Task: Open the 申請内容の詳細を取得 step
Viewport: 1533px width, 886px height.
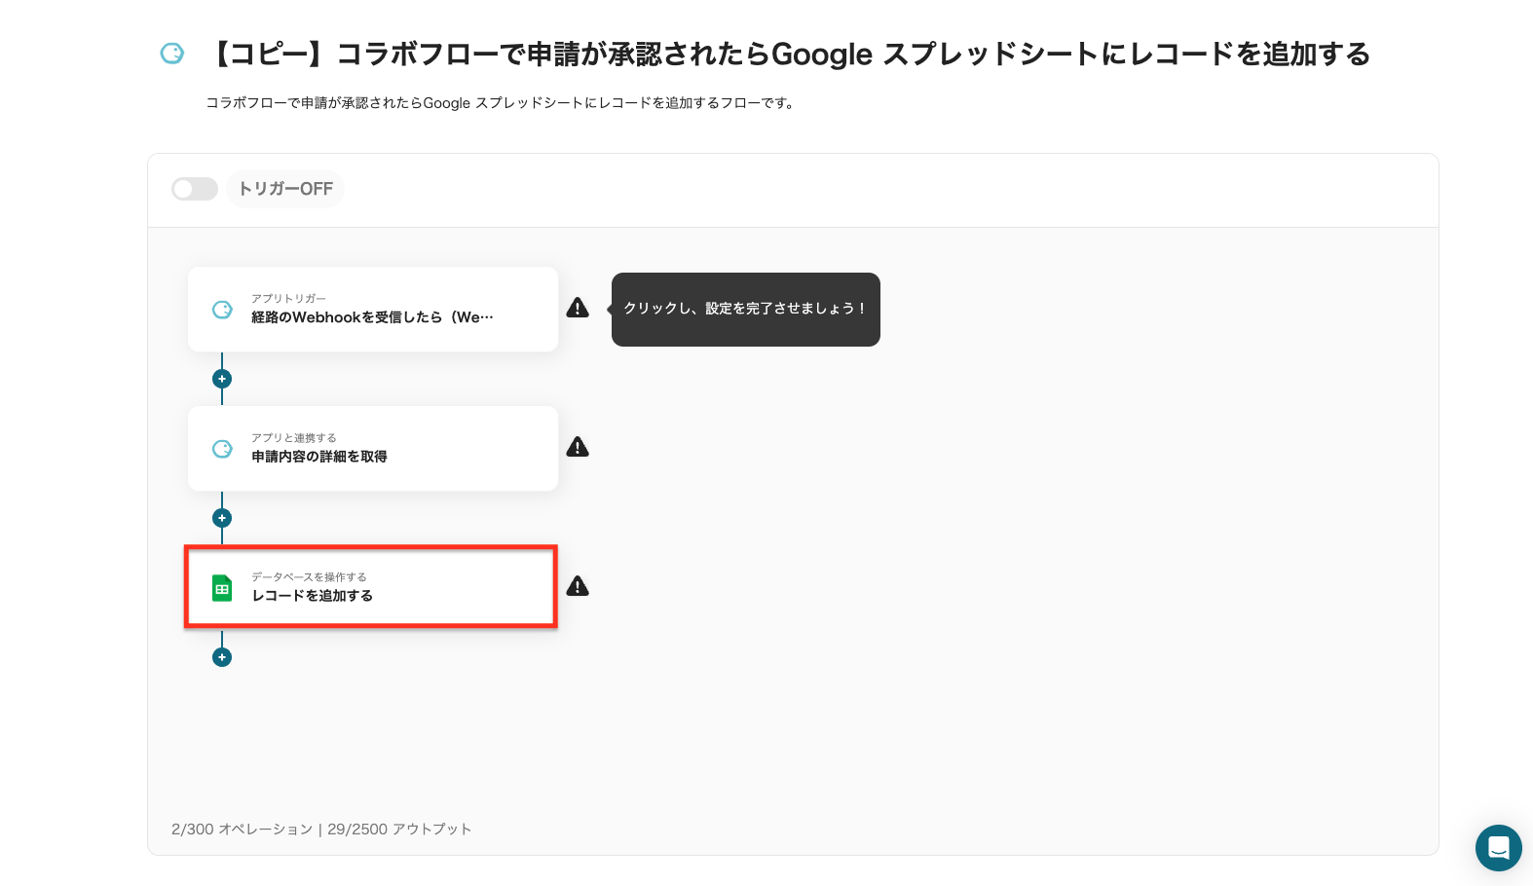Action: (372, 449)
